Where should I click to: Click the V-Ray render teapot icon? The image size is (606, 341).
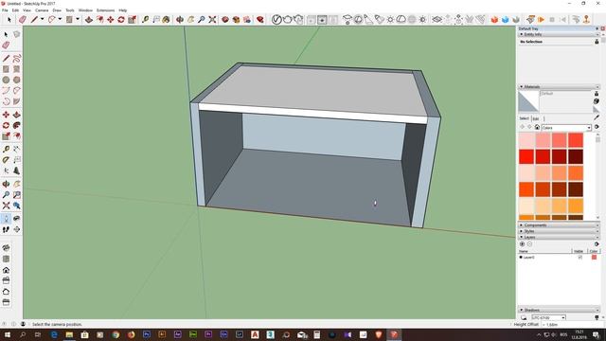click(x=287, y=19)
